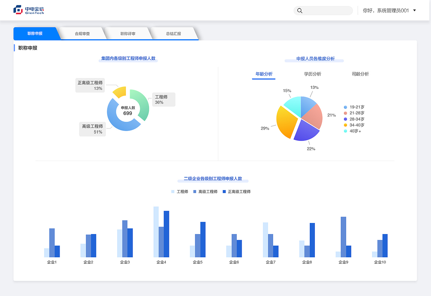This screenshot has height=296, width=431.
Task: Click the GienTech company logo
Action: point(29,10)
